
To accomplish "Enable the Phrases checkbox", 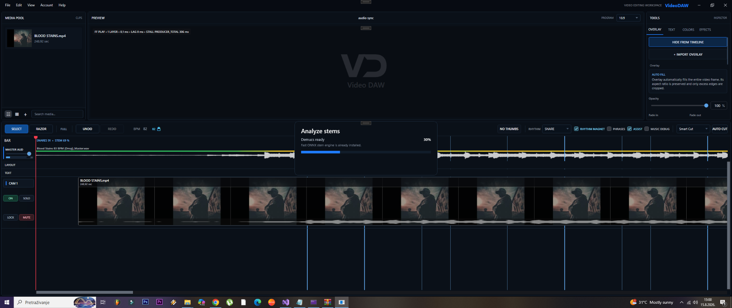I will [x=609, y=129].
